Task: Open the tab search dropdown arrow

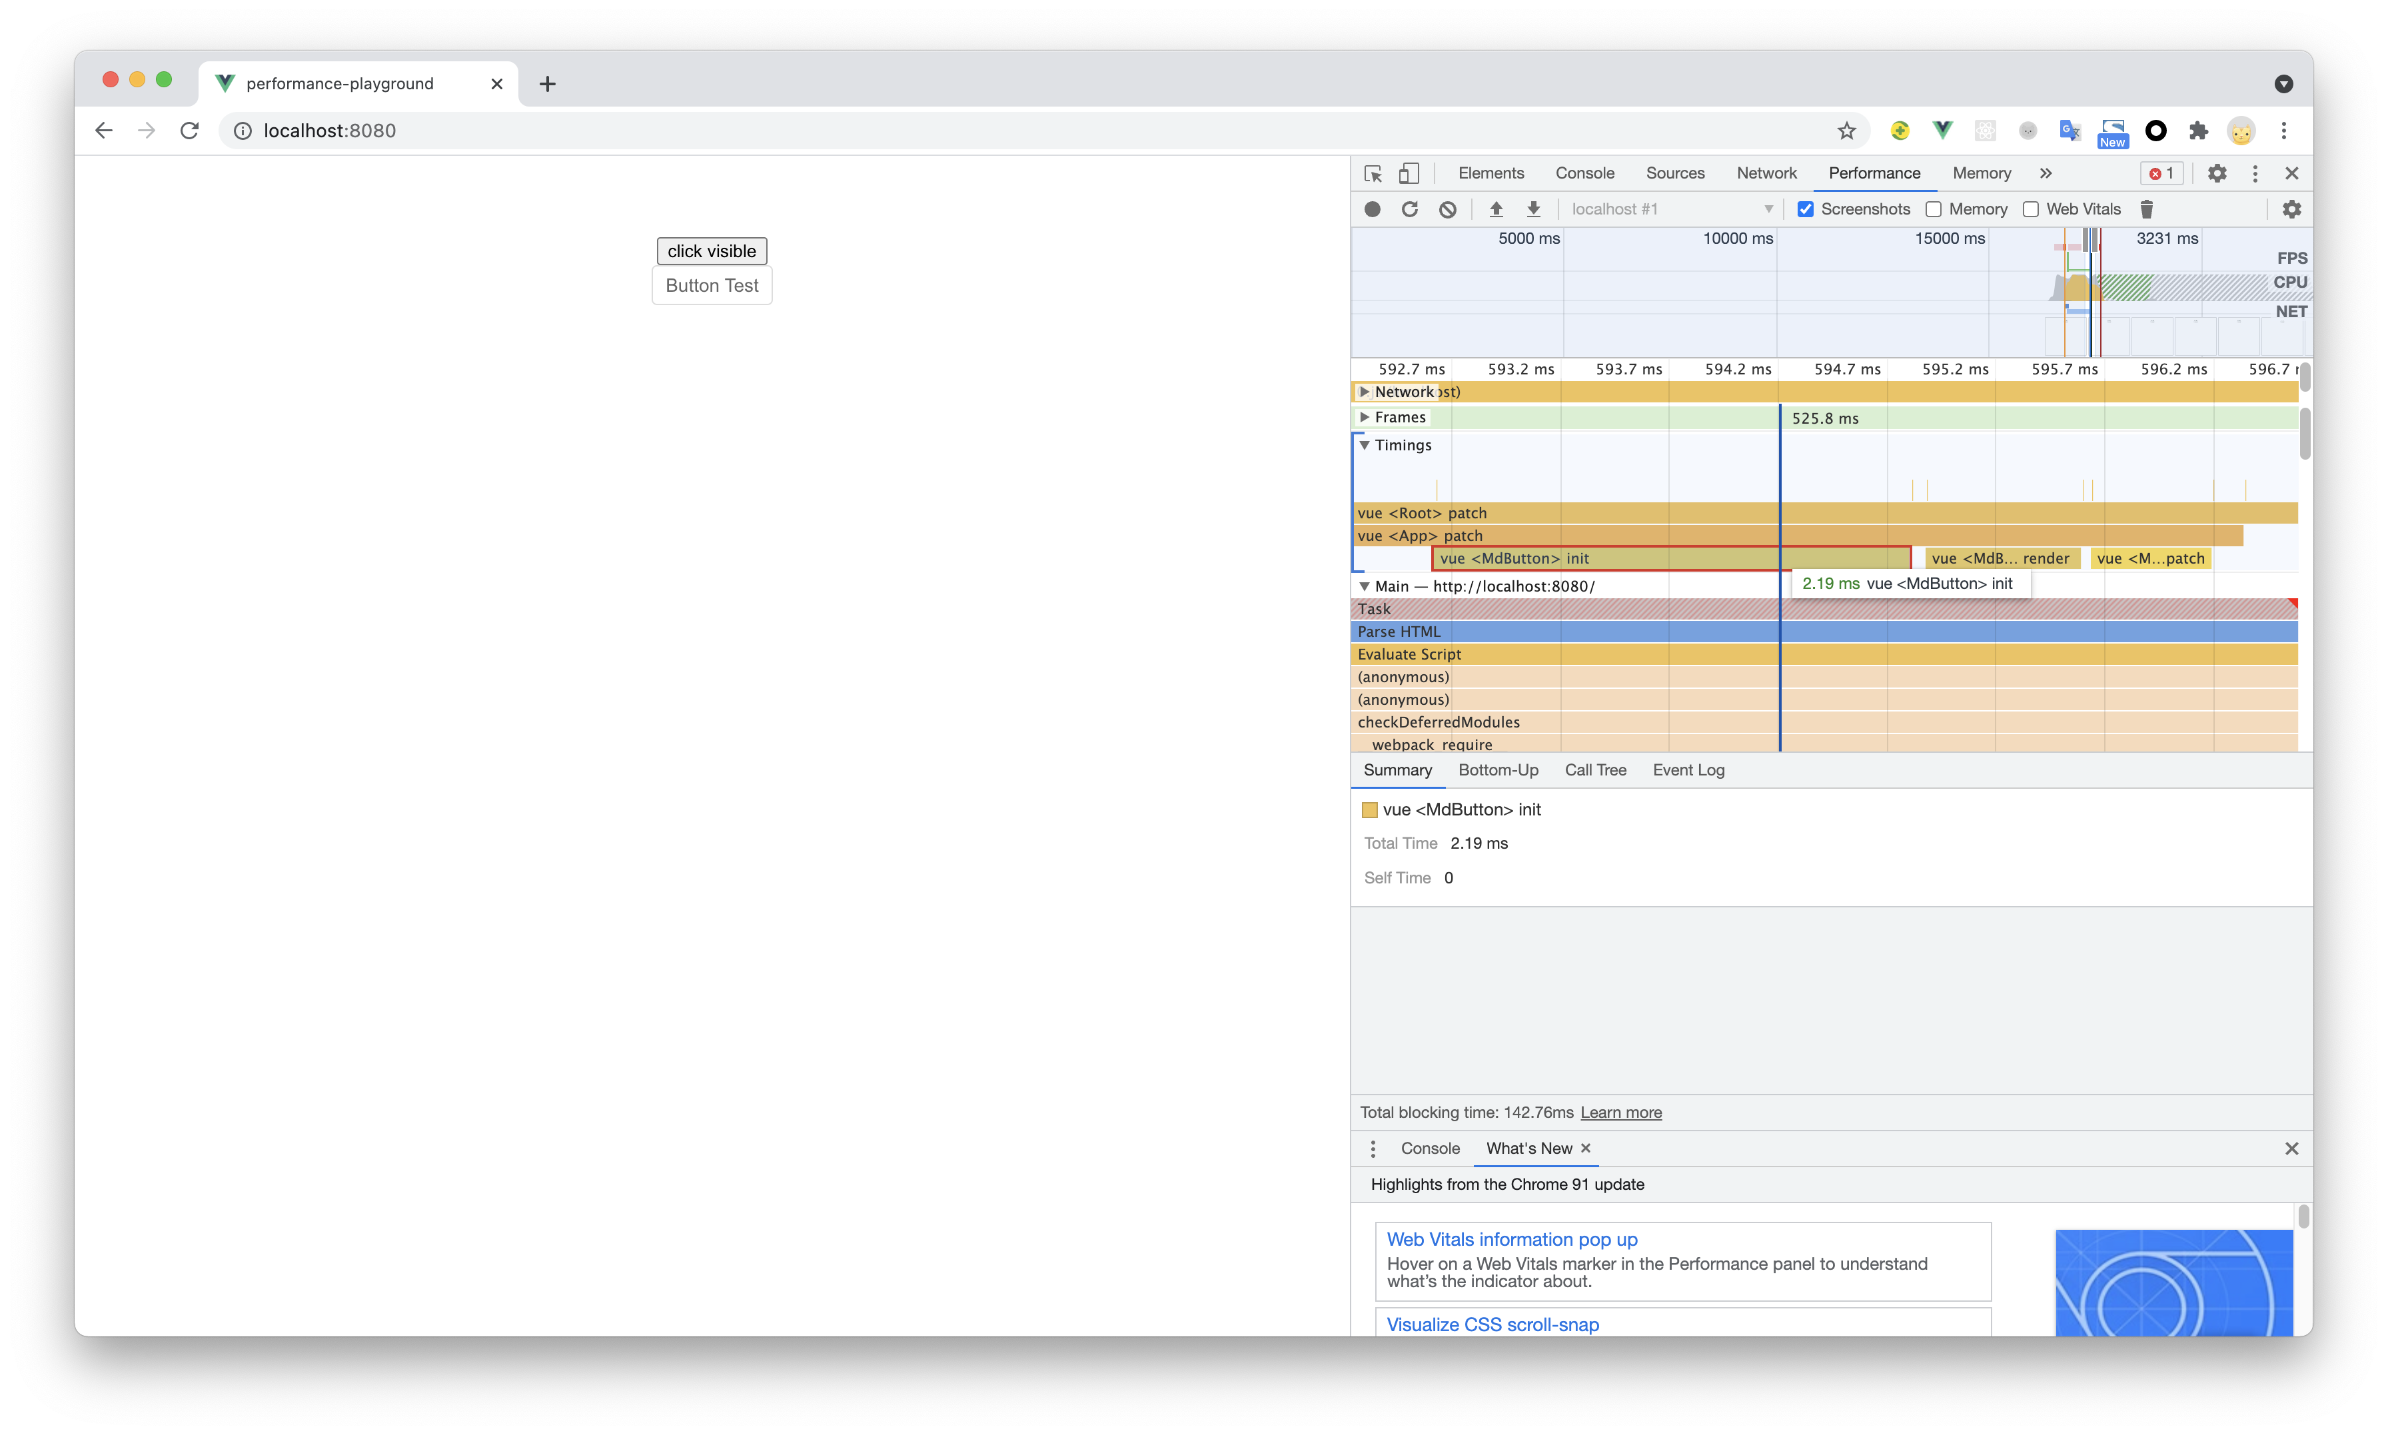Action: [2283, 84]
